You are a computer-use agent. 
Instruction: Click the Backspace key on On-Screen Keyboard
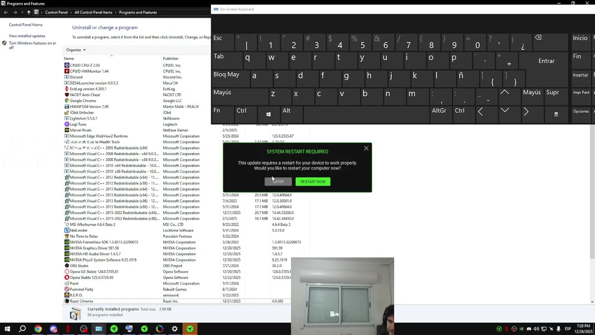pos(550,42)
